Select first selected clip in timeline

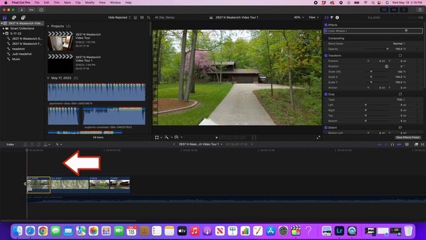pyautogui.click(x=39, y=185)
